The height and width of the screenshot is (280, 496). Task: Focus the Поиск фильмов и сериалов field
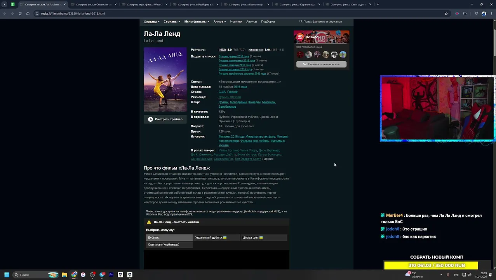pos(322,21)
